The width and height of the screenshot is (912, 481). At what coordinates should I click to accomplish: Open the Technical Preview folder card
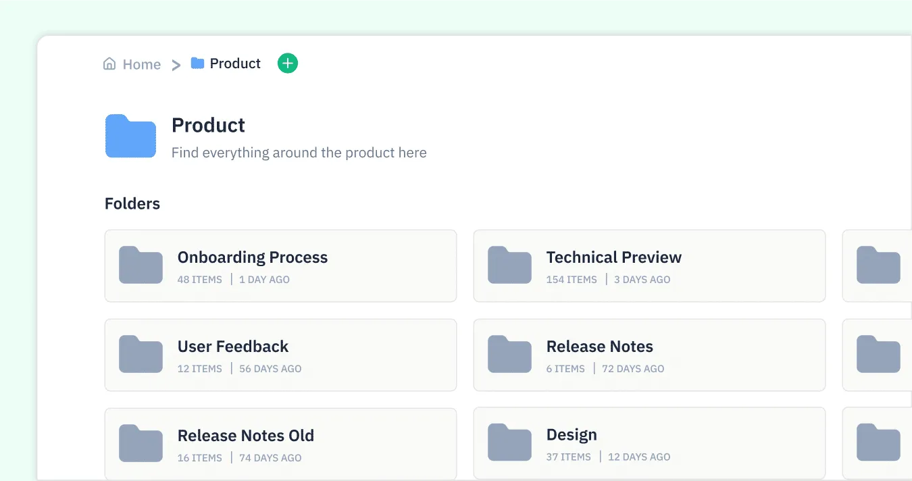click(x=649, y=265)
